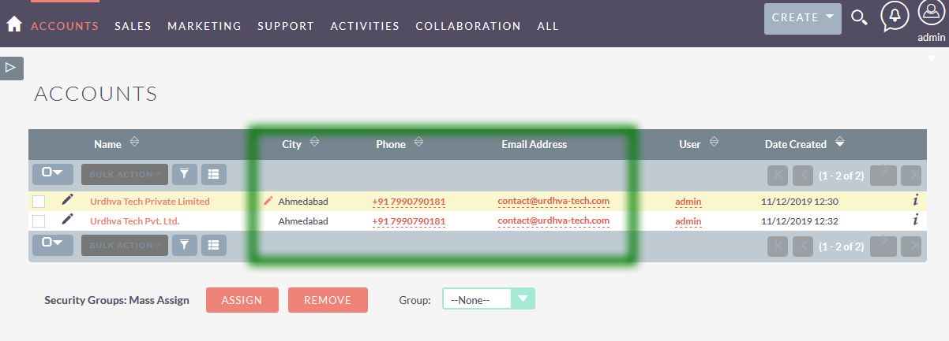This screenshot has height=341, width=949.
Task: Open the Collaboration menu
Action: coord(468,26)
